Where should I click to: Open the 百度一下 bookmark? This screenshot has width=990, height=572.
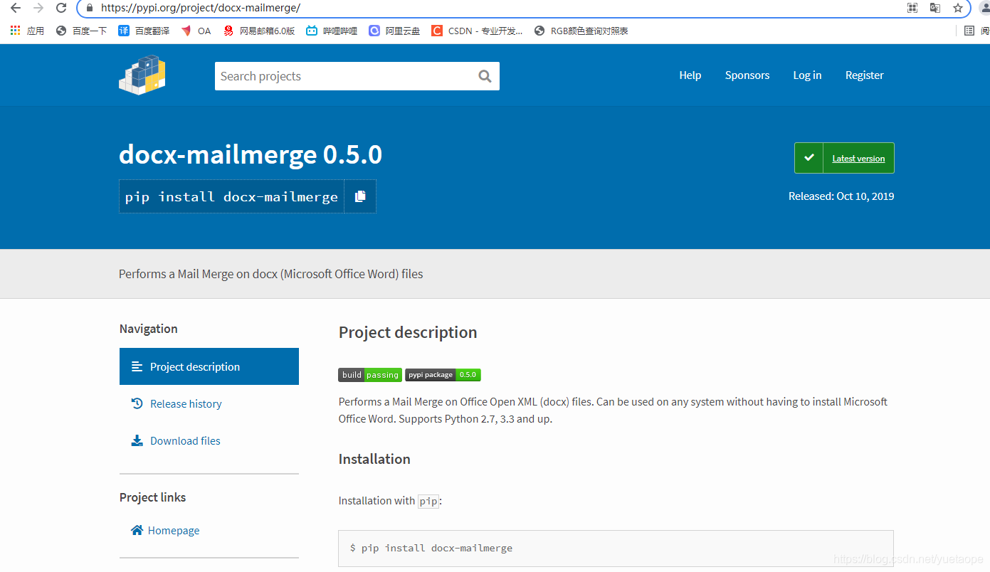(x=81, y=31)
